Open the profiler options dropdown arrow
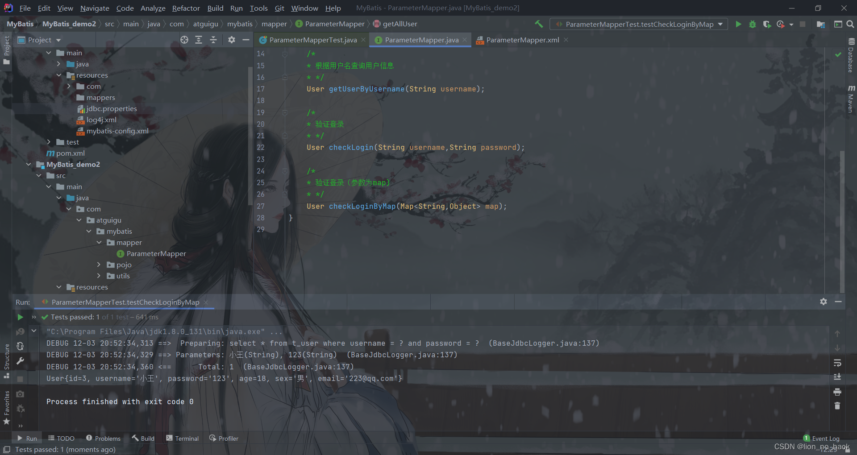 (x=791, y=24)
